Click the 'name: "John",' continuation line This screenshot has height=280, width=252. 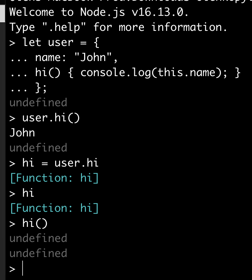(x=64, y=57)
